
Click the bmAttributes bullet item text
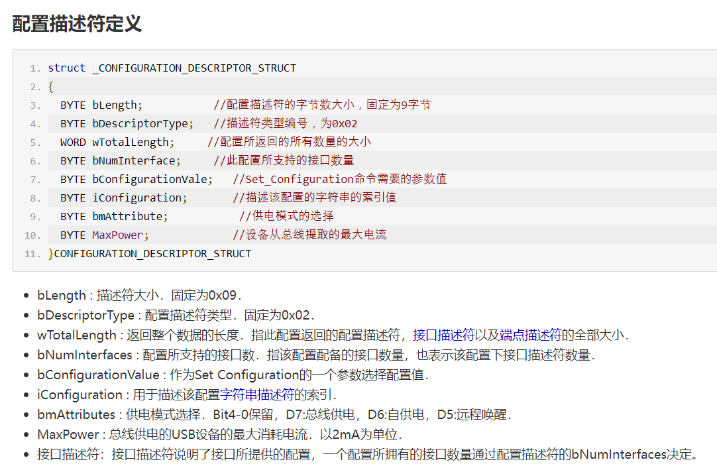tap(274, 414)
